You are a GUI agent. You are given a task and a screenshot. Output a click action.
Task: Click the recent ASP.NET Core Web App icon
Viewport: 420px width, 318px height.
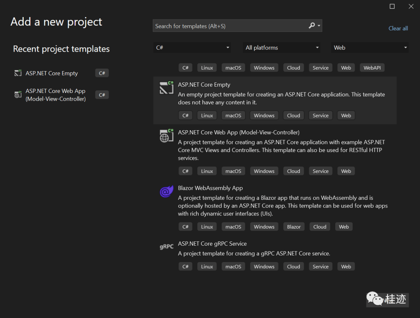[17, 94]
